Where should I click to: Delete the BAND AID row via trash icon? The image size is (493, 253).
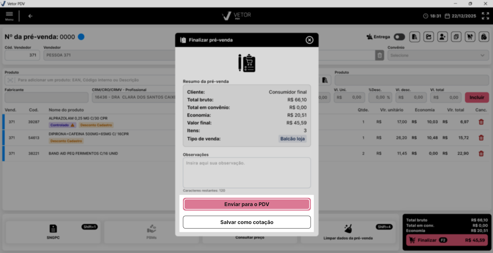pos(481,153)
